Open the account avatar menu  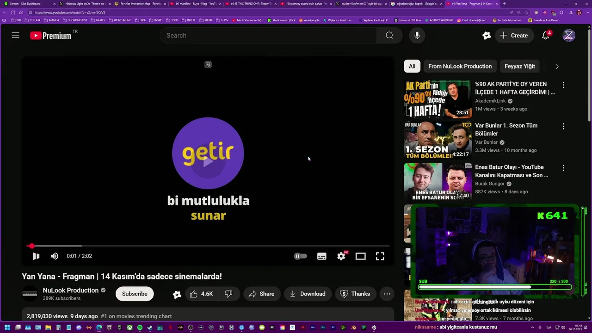569,36
